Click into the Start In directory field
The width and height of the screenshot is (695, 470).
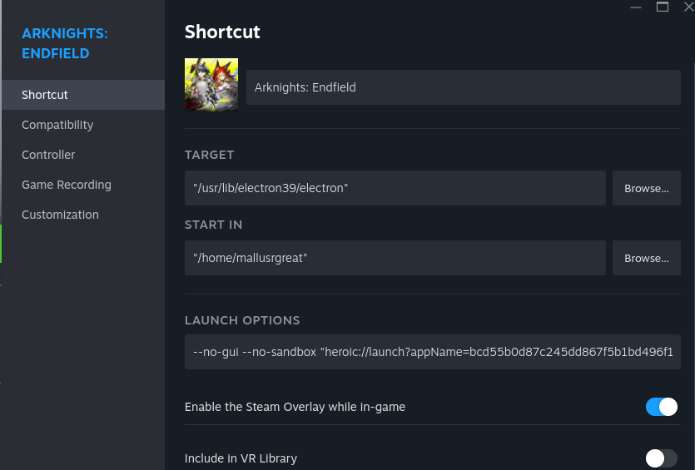pyautogui.click(x=395, y=258)
